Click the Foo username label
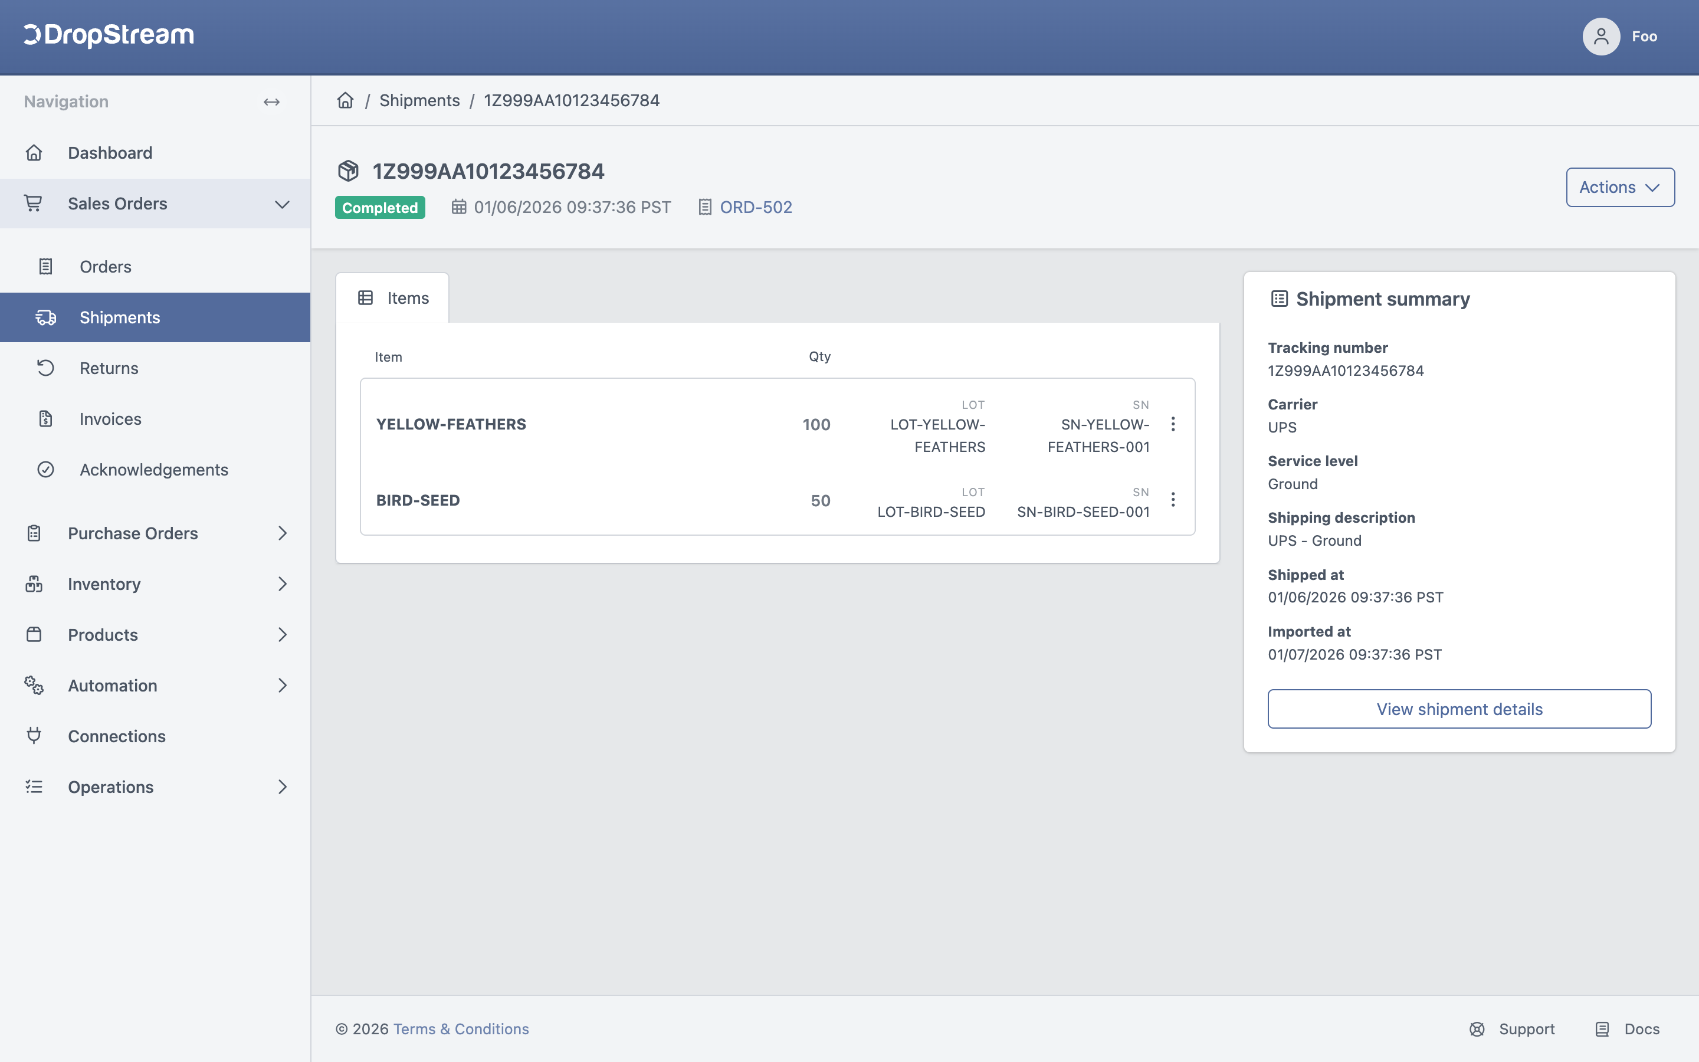The image size is (1699, 1062). [x=1644, y=37]
